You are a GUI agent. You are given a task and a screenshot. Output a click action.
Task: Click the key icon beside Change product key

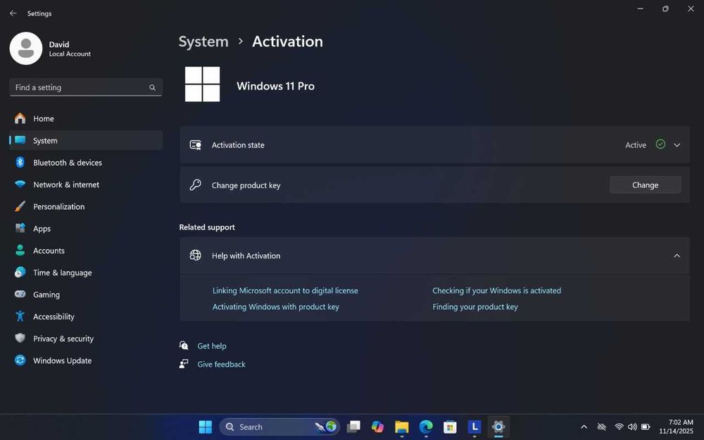pos(195,185)
